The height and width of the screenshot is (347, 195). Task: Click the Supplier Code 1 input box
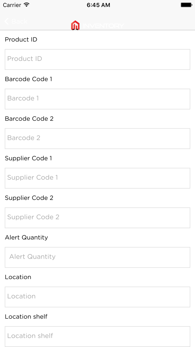click(97, 178)
